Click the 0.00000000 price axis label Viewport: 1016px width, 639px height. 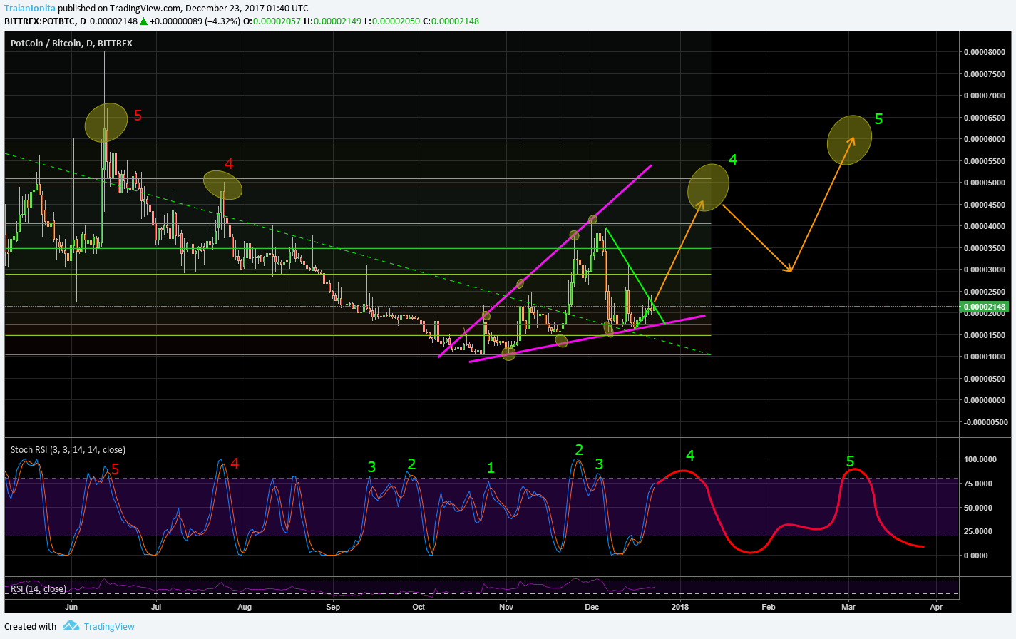tap(985, 400)
